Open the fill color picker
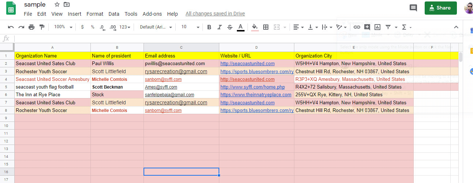 pos(255,27)
